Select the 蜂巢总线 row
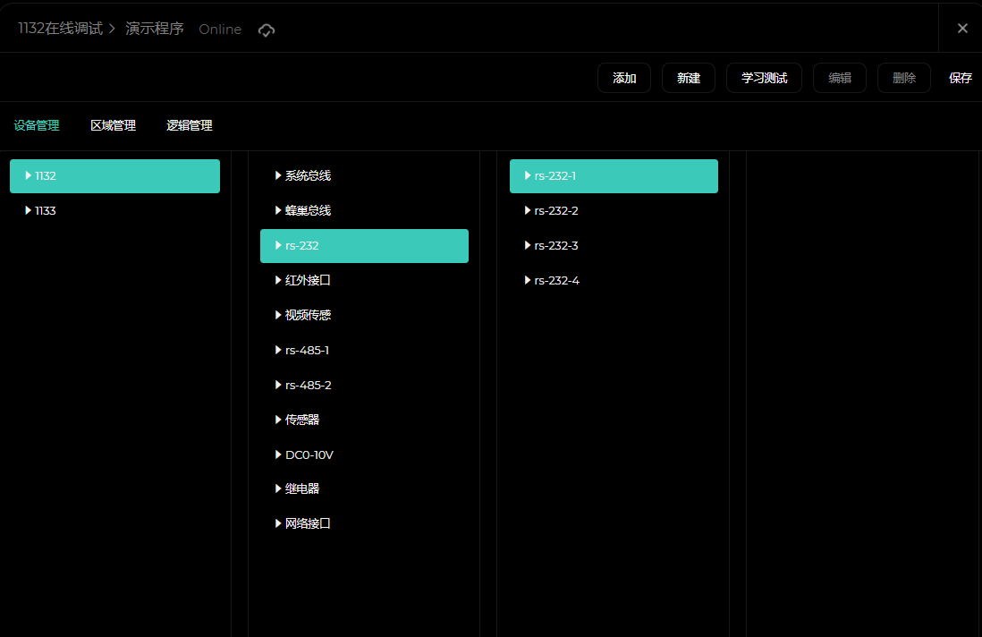Viewport: 982px width, 637px height. (364, 211)
